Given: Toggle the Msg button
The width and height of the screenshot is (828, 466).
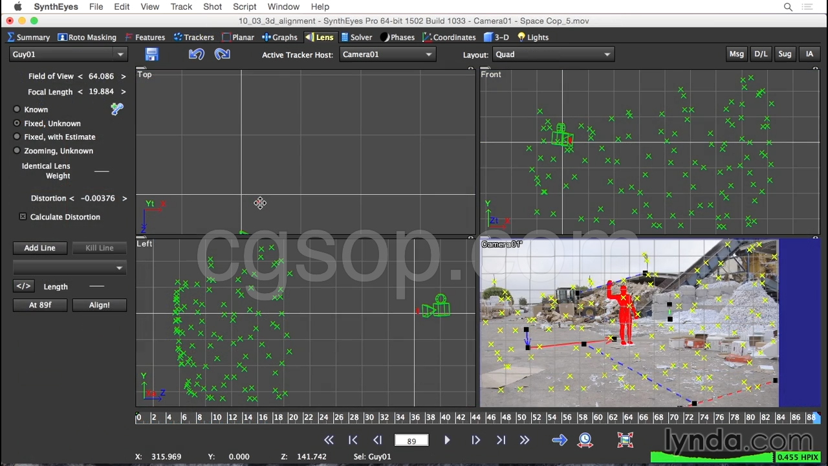Looking at the screenshot, I should point(737,54).
